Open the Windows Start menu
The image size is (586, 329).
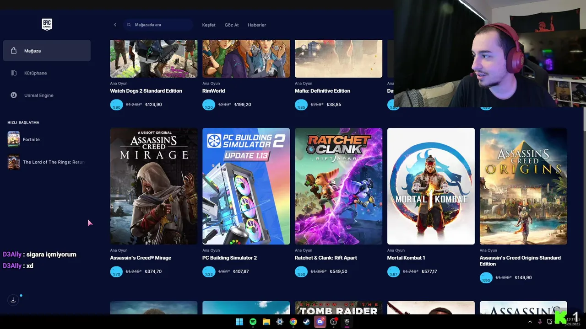click(239, 322)
